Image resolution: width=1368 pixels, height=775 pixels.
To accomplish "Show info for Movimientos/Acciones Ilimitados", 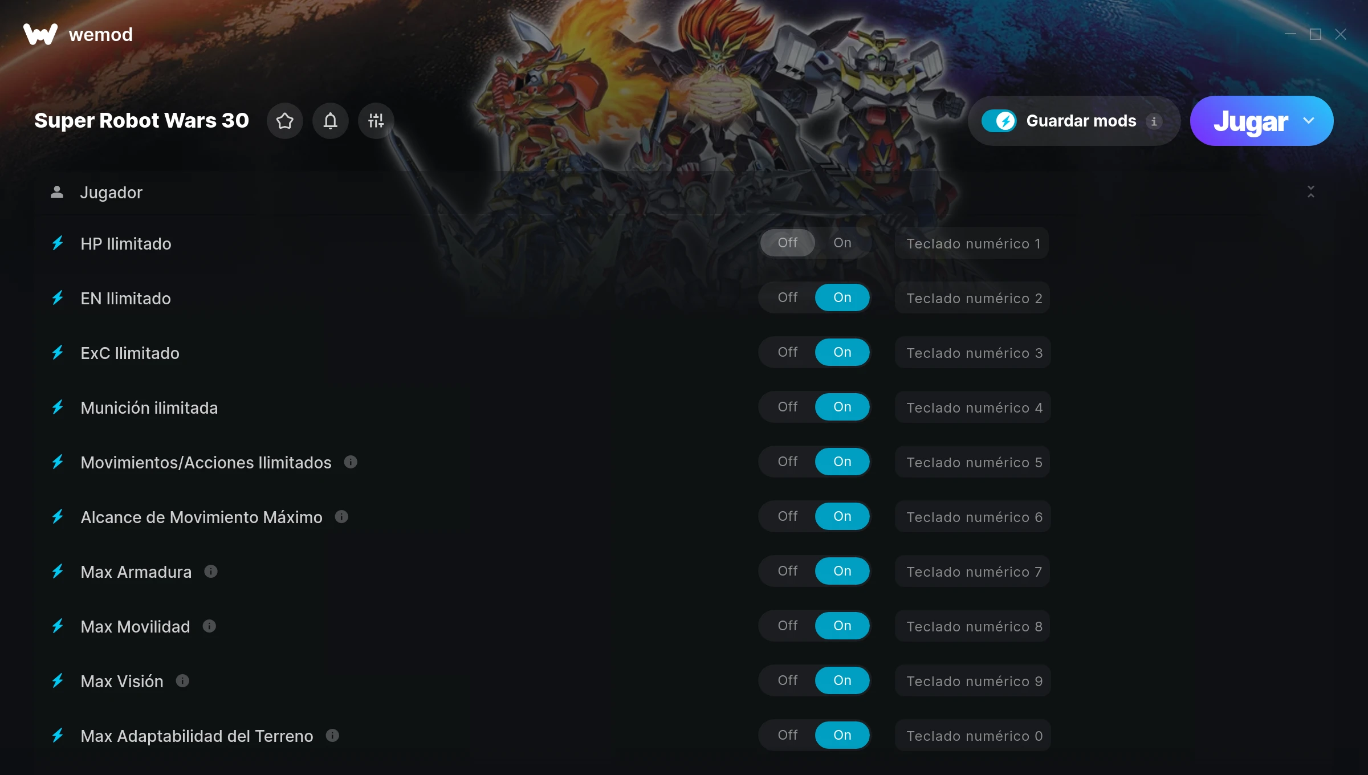I will [351, 462].
